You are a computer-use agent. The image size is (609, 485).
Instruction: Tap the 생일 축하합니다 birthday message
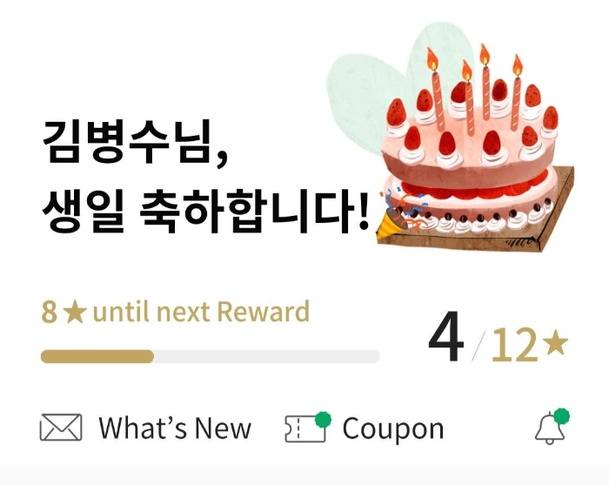click(205, 210)
